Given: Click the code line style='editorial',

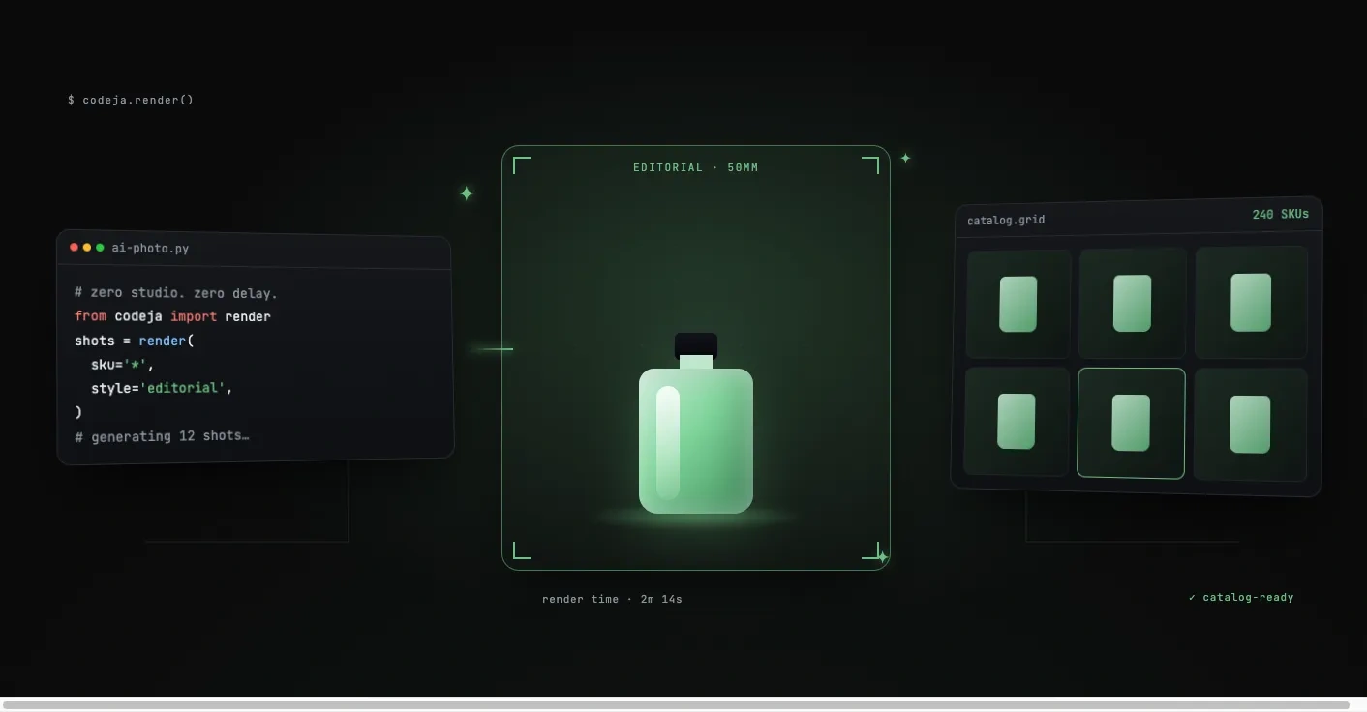Looking at the screenshot, I should coord(163,388).
